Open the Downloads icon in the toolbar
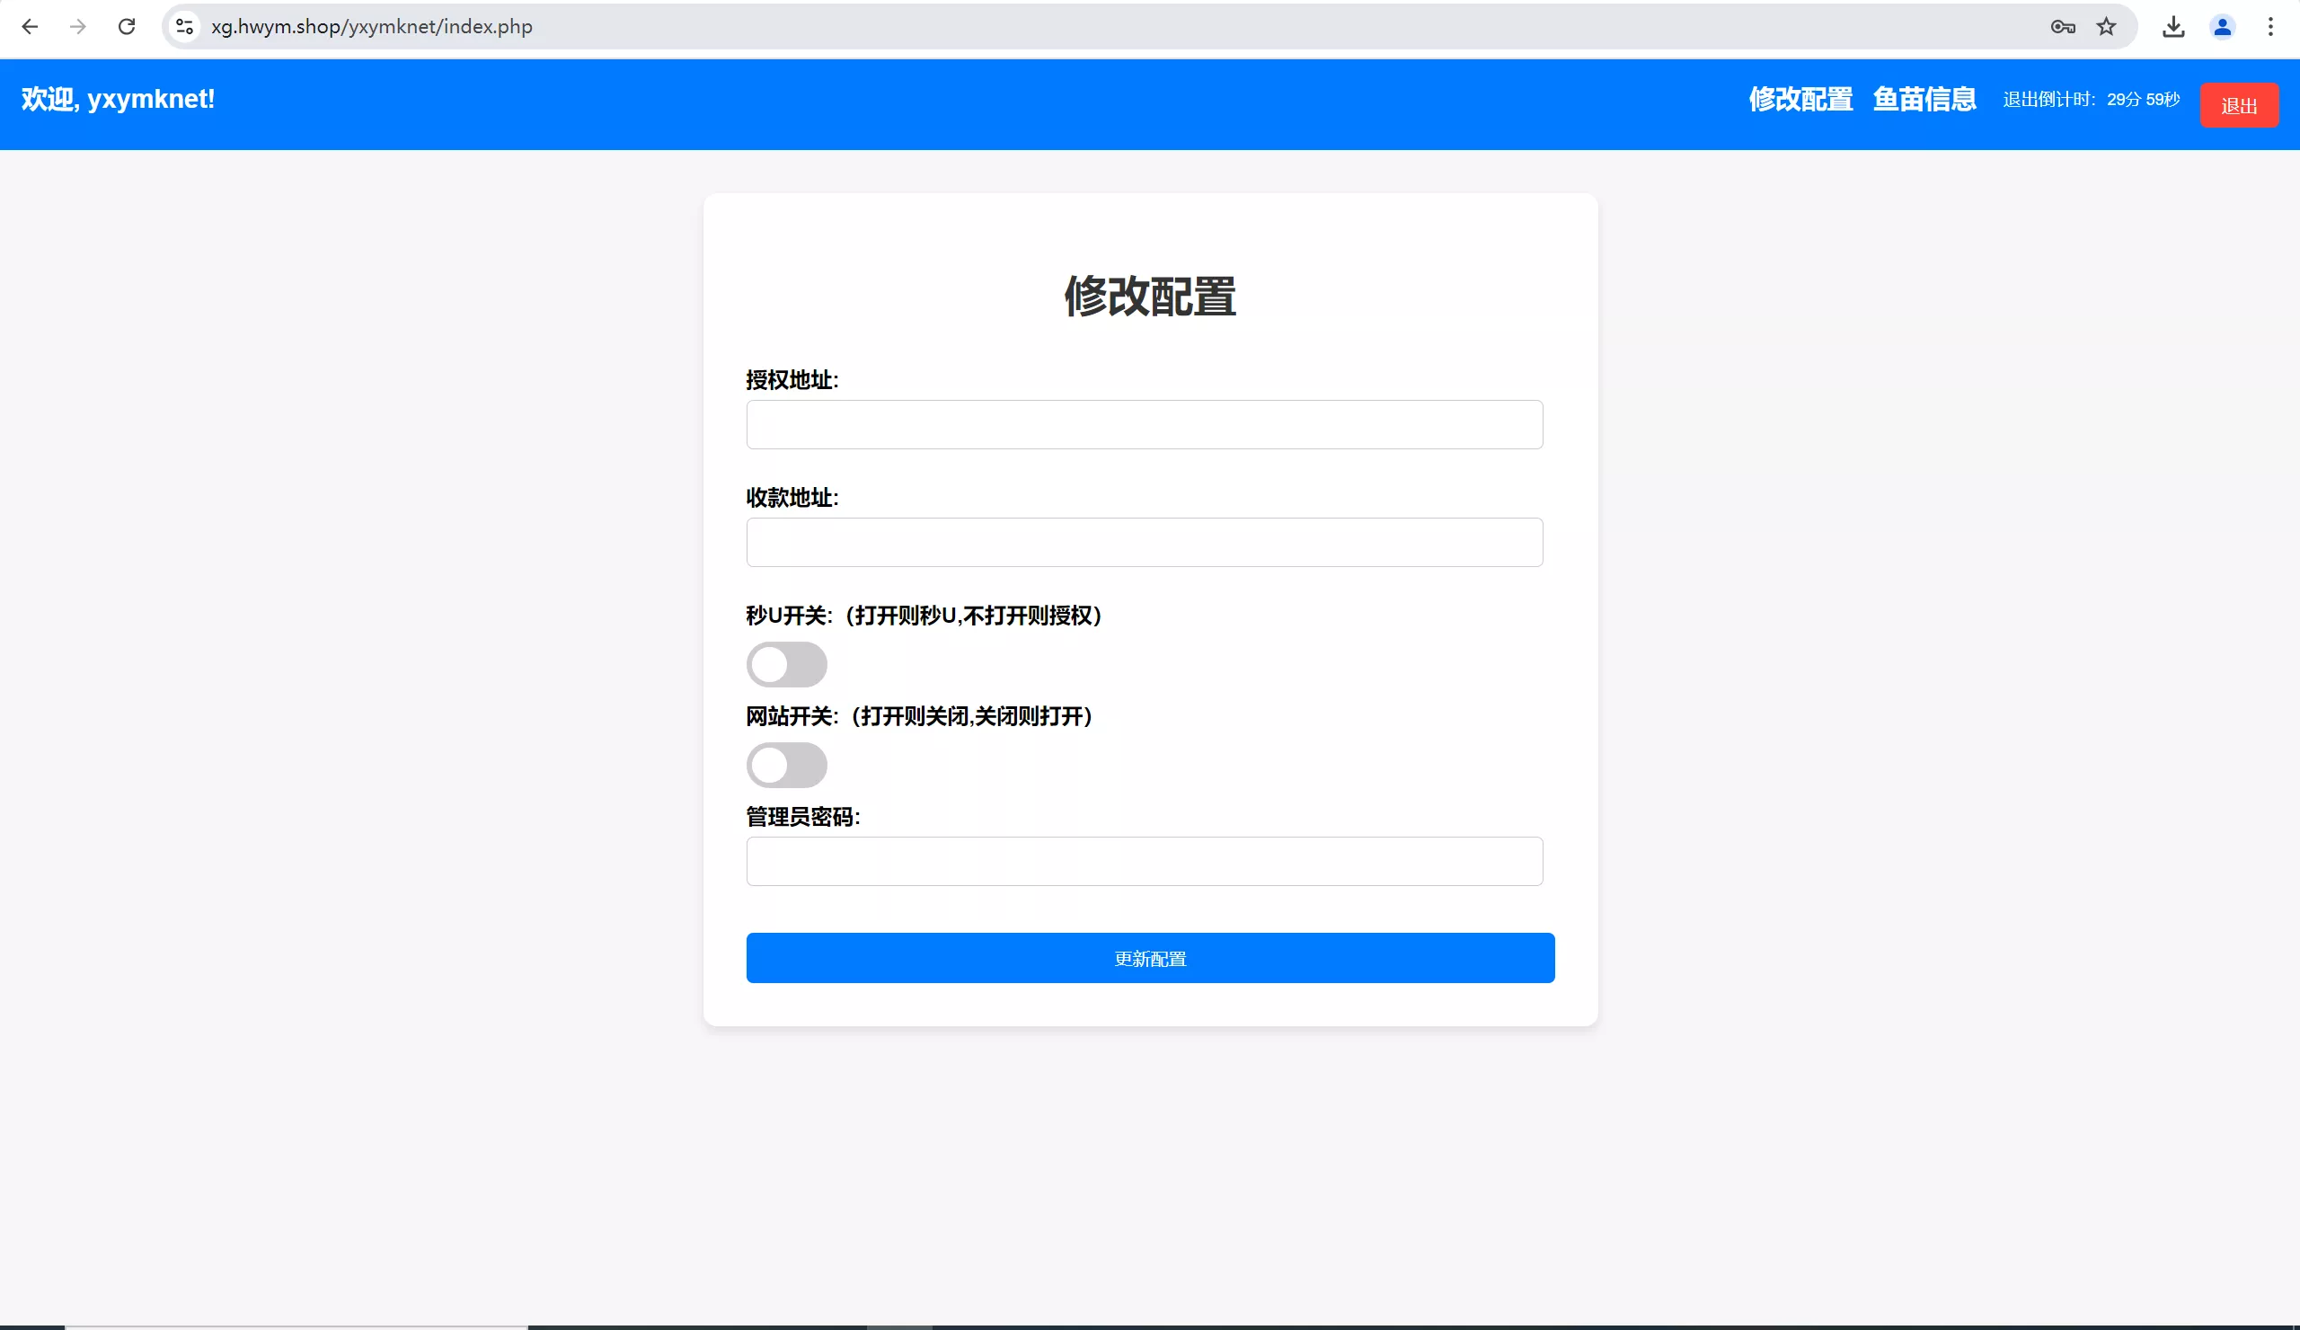Image resolution: width=2300 pixels, height=1330 pixels. point(2174,26)
